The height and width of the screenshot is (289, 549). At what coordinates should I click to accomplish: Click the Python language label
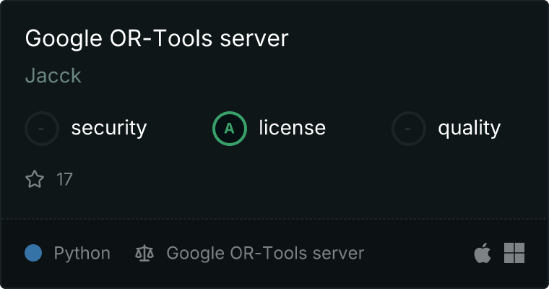point(82,254)
